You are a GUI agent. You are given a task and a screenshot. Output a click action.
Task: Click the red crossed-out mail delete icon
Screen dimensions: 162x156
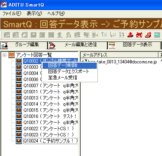pos(139,35)
